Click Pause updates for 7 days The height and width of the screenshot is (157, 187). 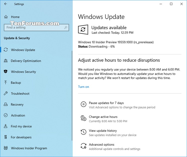coord(106,103)
